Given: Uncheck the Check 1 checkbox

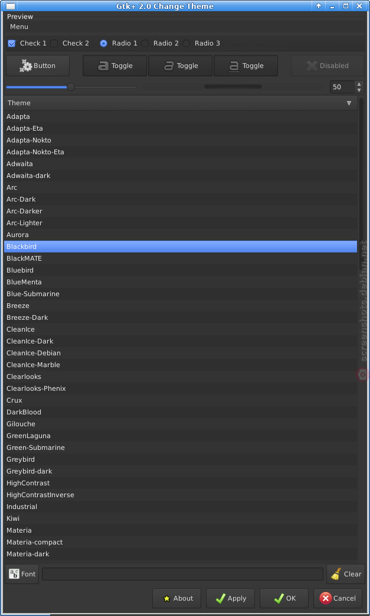Looking at the screenshot, I should 12,43.
